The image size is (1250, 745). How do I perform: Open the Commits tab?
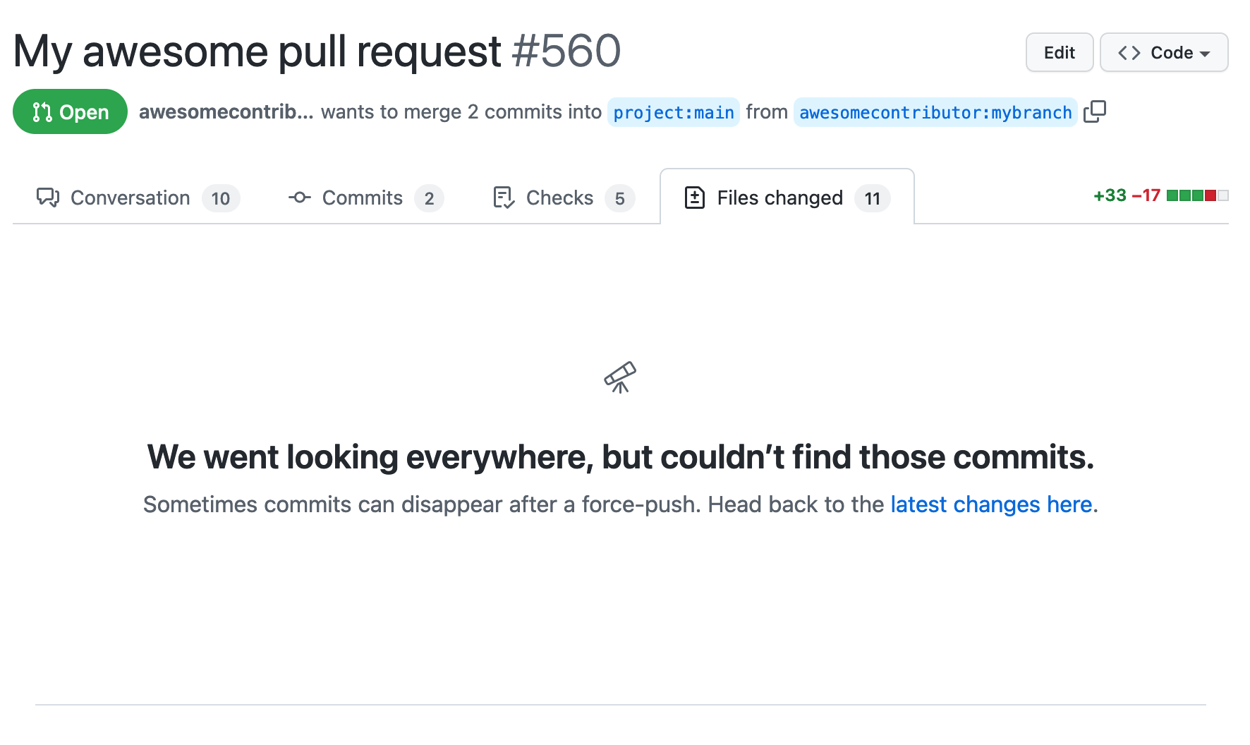(x=362, y=198)
